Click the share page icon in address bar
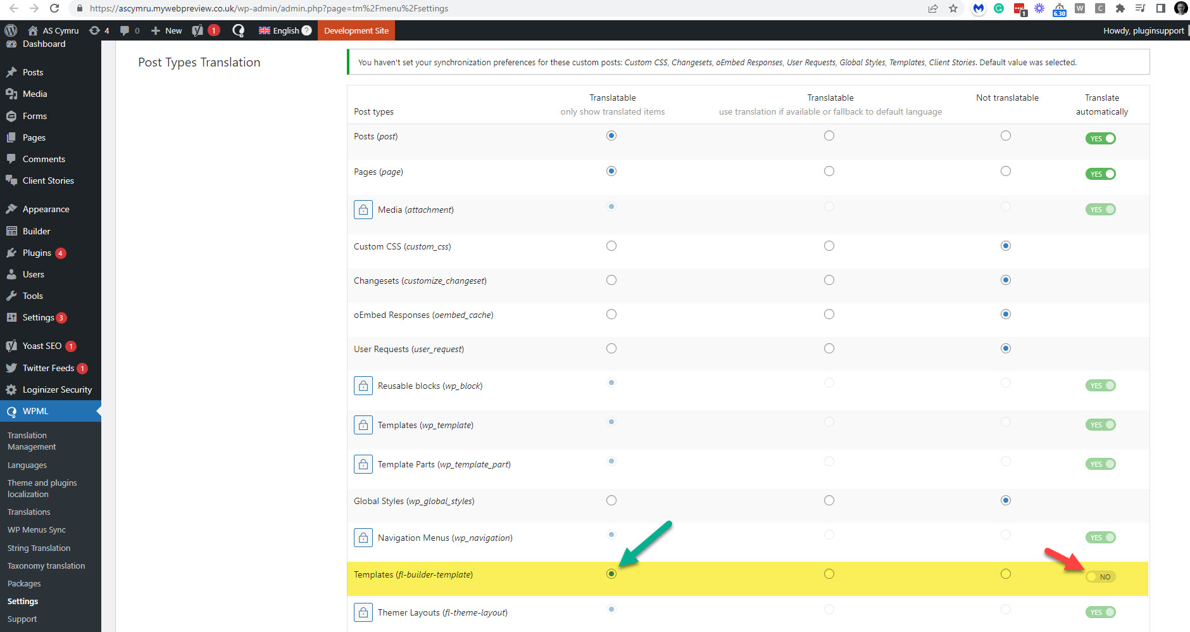 pos(933,8)
